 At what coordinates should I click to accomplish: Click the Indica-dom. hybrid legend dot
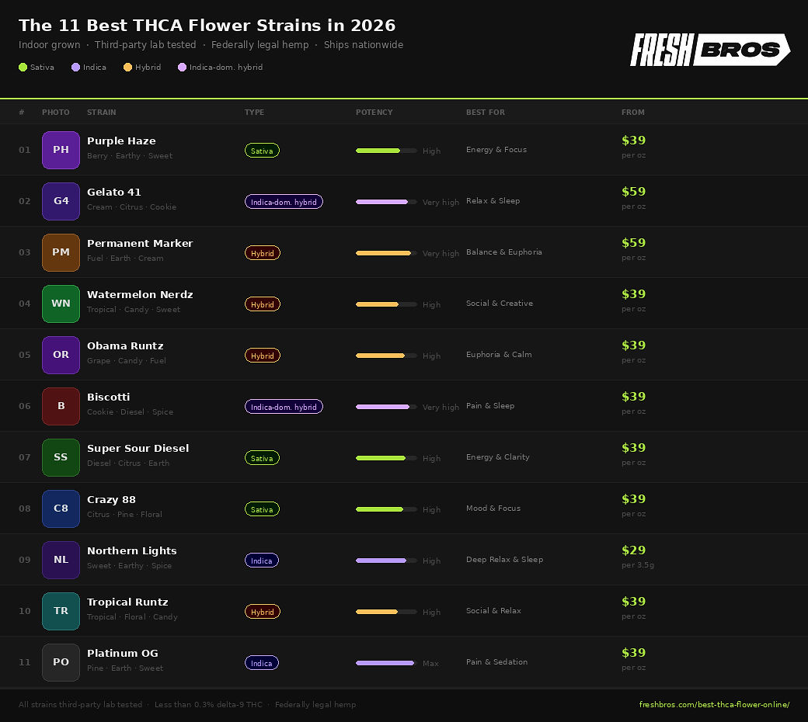click(x=182, y=67)
